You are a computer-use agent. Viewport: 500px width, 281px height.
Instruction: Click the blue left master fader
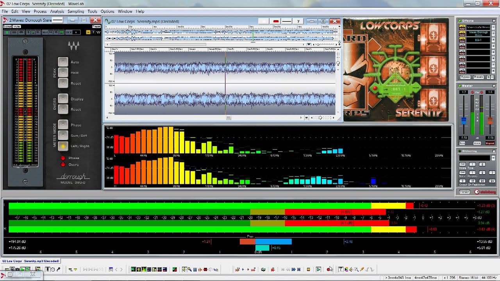tap(464, 121)
